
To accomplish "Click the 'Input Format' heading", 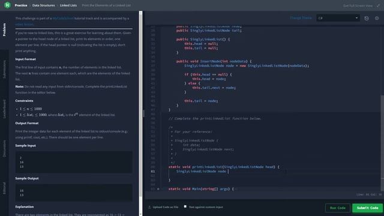I will 25,59.
